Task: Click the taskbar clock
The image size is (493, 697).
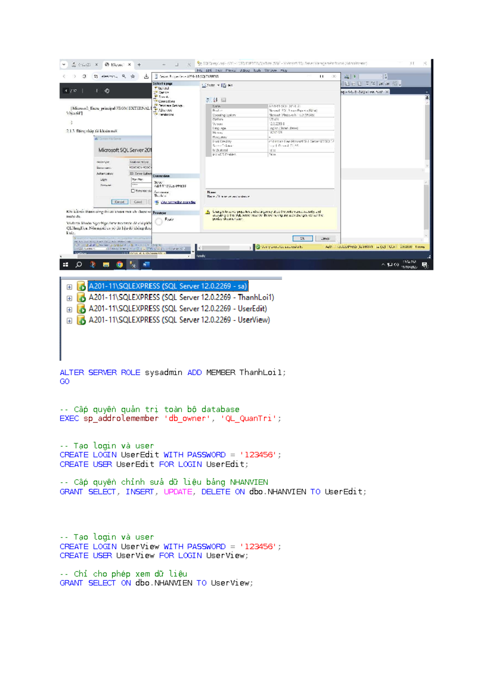Action: [410, 265]
